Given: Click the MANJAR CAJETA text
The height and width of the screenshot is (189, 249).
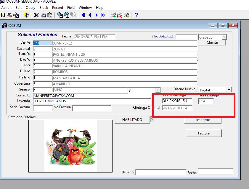Looking at the screenshot, I should point(66,78).
